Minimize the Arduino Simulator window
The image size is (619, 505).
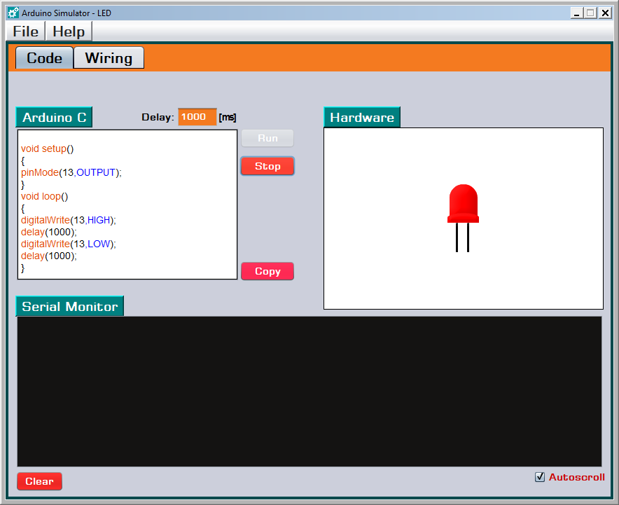[x=577, y=13]
